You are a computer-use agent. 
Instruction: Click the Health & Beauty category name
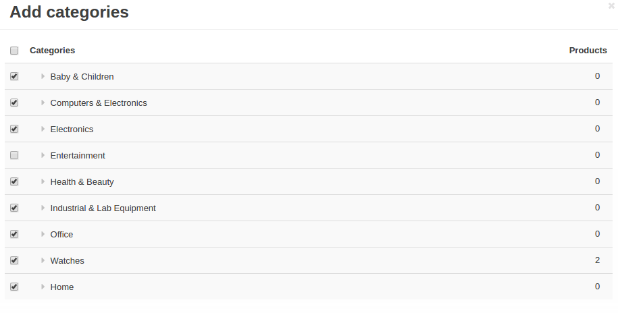[x=82, y=181]
